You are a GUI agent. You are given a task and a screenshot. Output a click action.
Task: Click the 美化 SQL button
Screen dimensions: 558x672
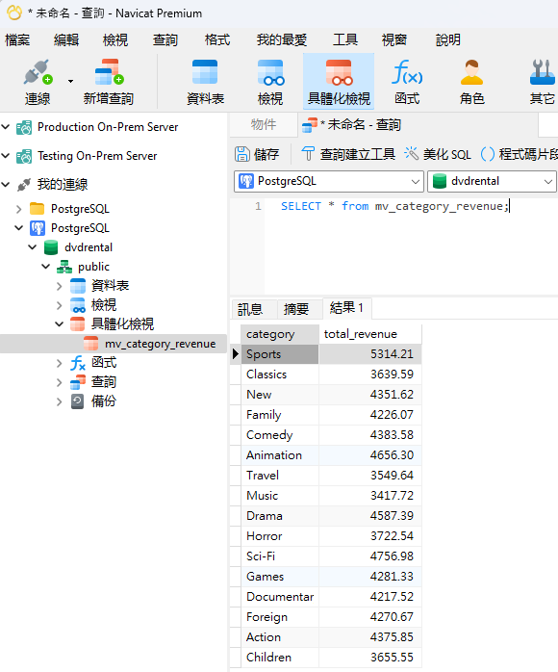437,154
